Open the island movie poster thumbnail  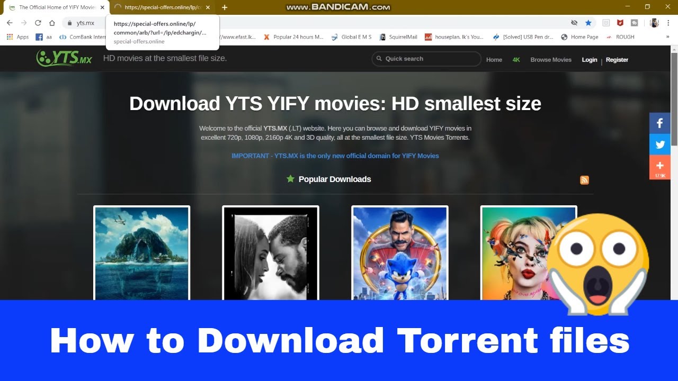(x=142, y=253)
